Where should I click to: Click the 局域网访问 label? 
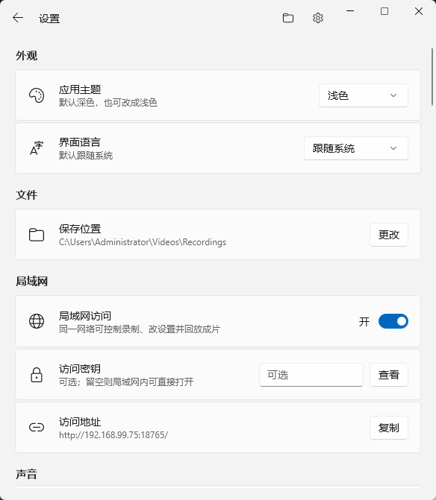[x=85, y=316]
